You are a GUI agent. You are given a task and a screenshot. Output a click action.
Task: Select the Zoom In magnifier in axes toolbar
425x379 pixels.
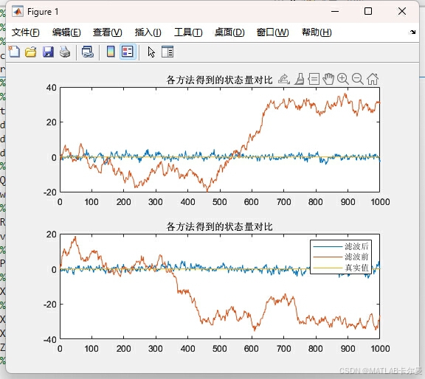(343, 79)
